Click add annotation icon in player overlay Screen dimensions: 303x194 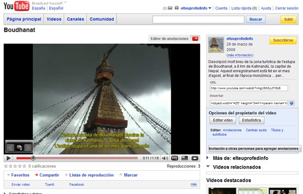(19, 148)
